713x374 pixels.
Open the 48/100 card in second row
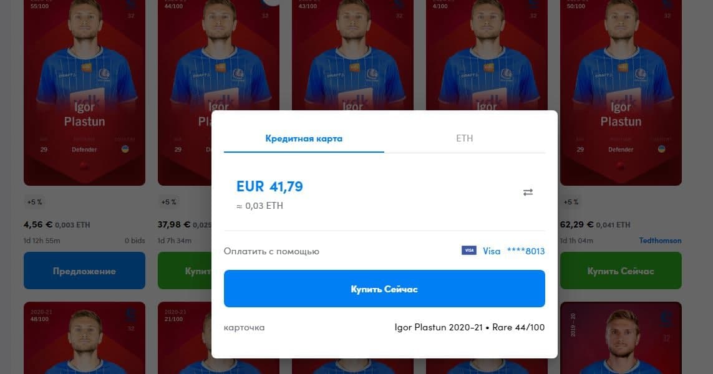pyautogui.click(x=85, y=338)
